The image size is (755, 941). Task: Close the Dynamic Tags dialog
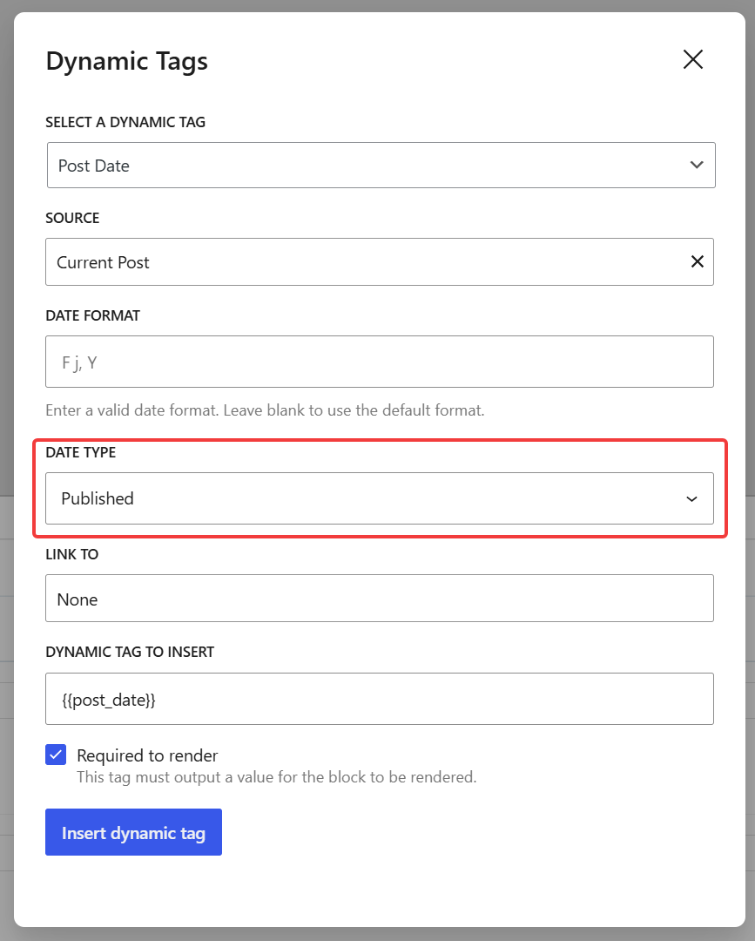[x=692, y=59]
